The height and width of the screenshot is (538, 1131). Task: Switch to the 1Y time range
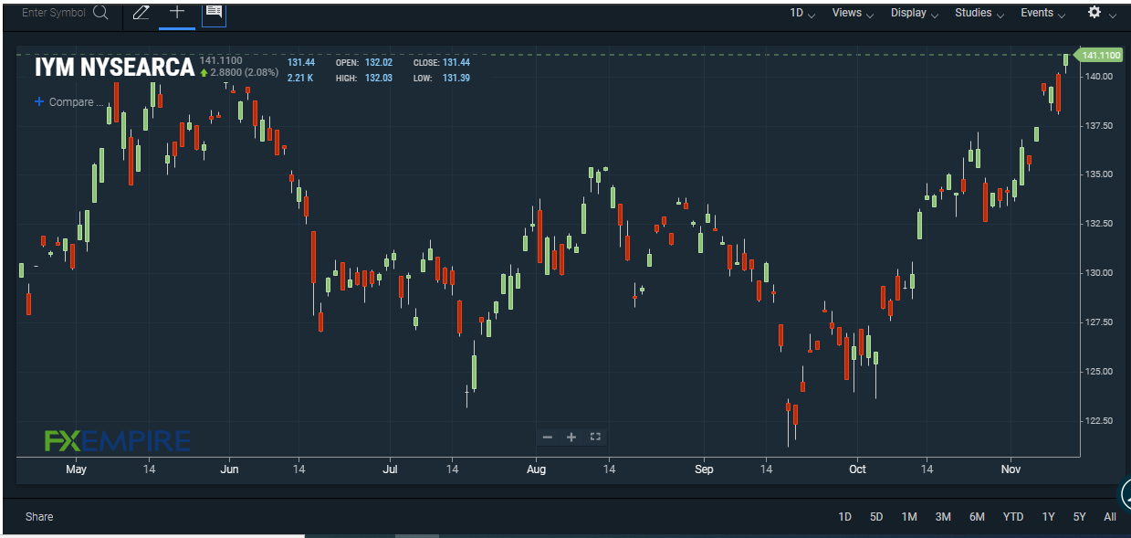1047,516
